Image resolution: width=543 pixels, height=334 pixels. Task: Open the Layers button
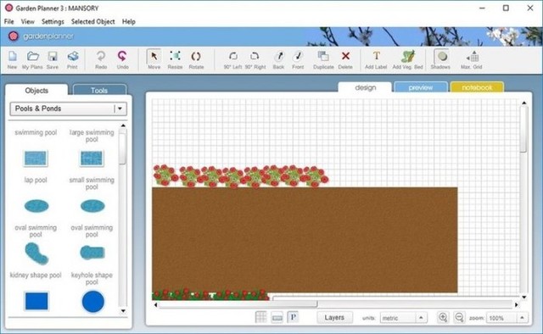tap(334, 317)
